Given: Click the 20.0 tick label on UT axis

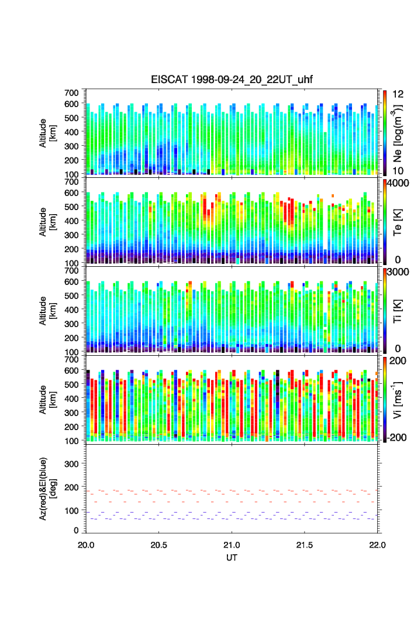Looking at the screenshot, I should pos(87,545).
